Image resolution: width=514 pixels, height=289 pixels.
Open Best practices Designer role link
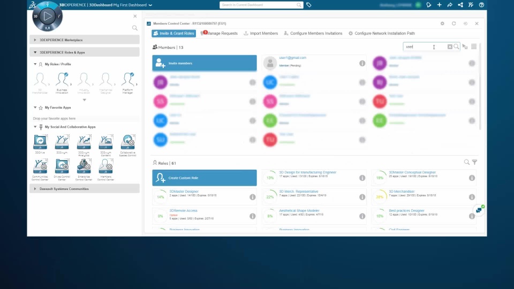406,211
